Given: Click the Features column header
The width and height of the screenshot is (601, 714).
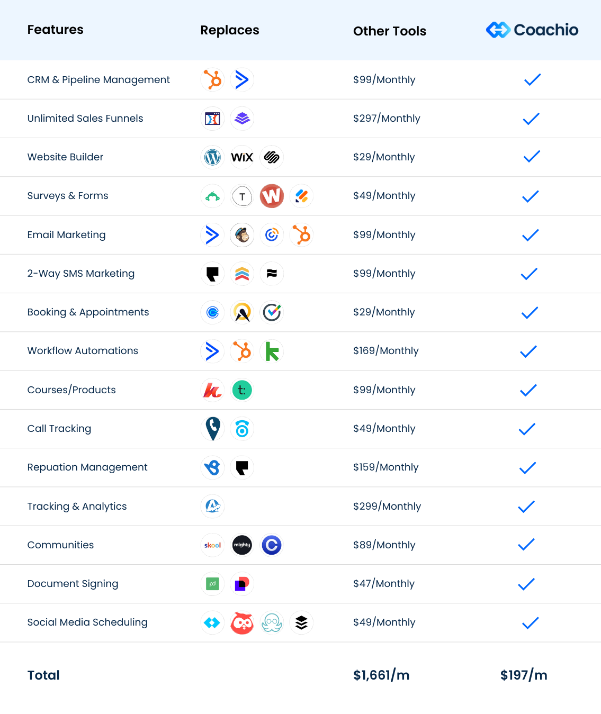Looking at the screenshot, I should pos(56,30).
